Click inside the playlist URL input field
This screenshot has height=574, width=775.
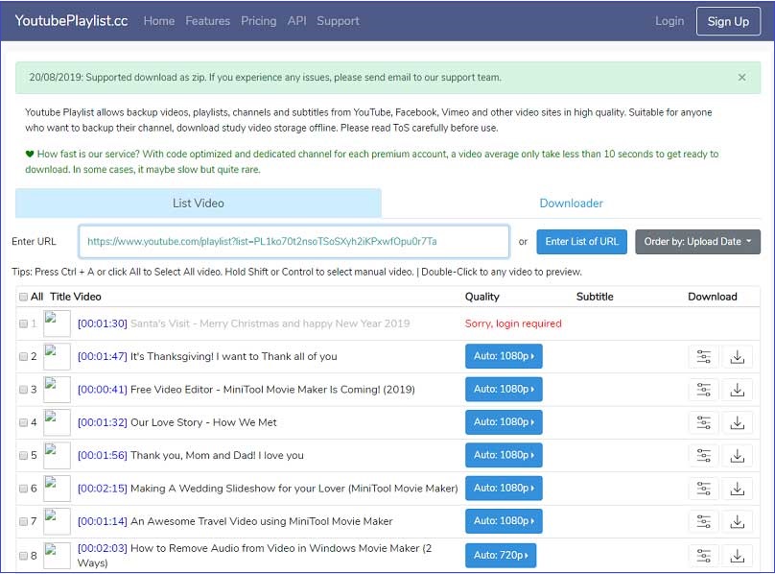(x=294, y=242)
